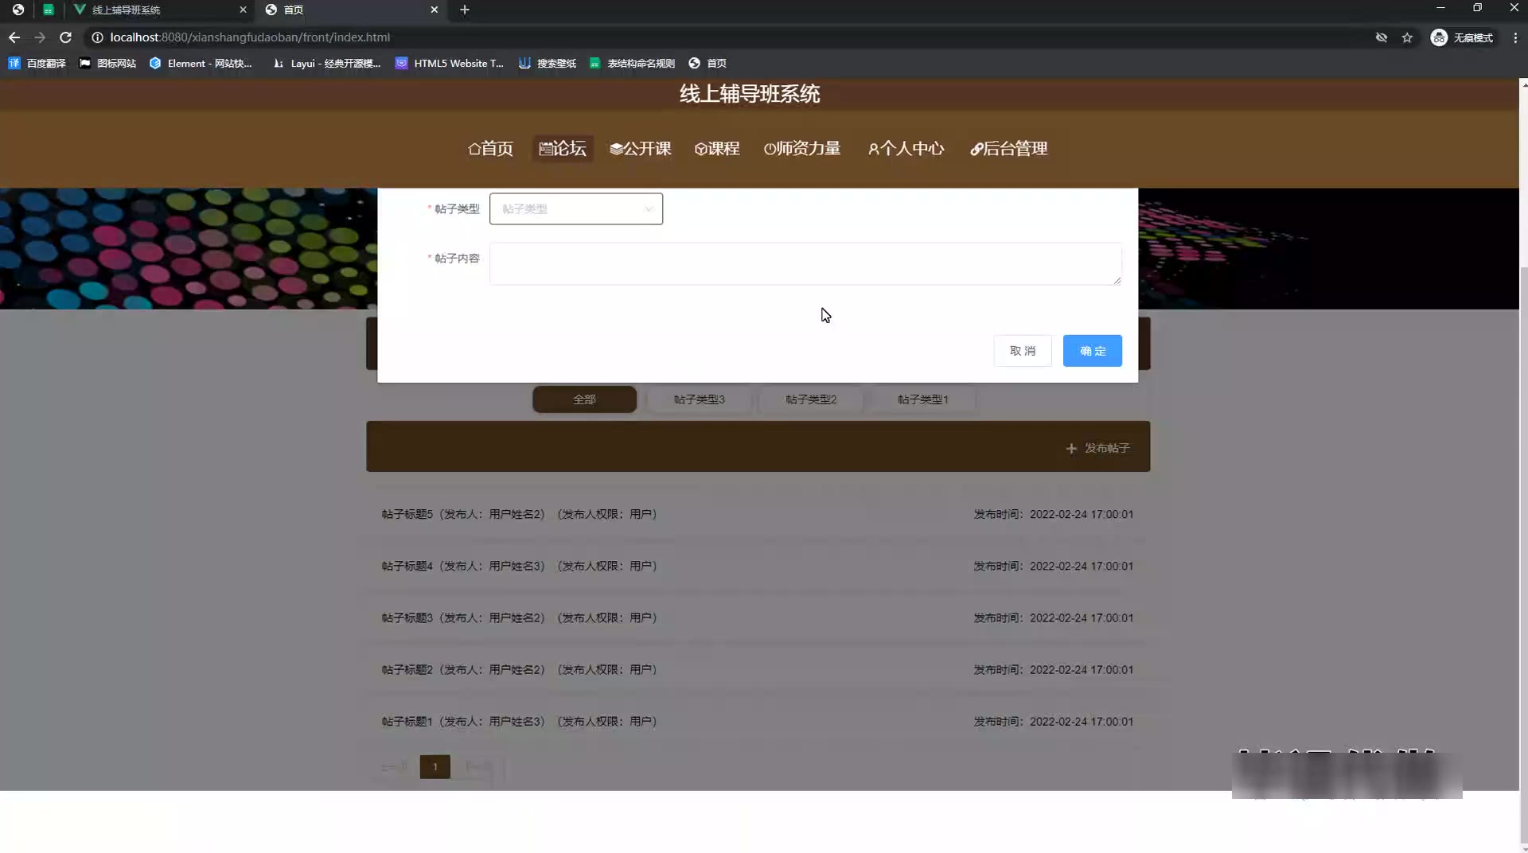Confirm the post with 确定 button
Screen dimensions: 1528x853
tap(1093, 351)
